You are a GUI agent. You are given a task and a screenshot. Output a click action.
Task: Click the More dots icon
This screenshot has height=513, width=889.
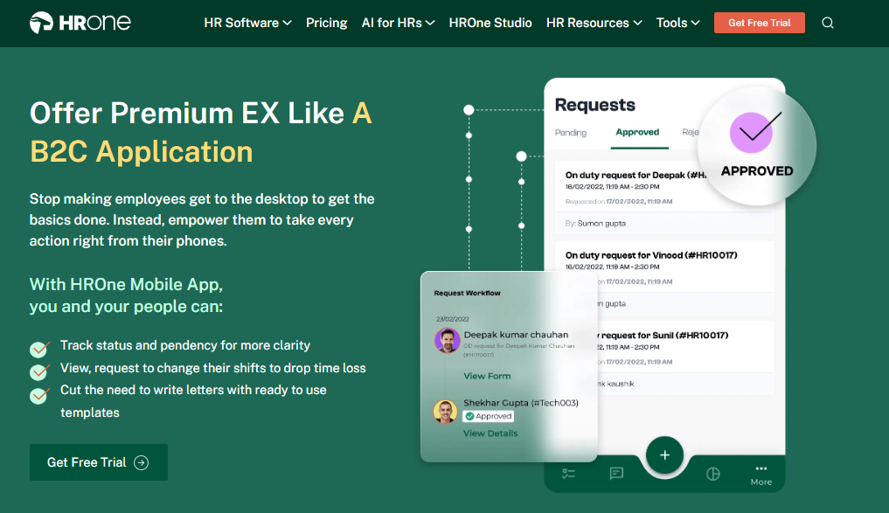[x=761, y=468]
